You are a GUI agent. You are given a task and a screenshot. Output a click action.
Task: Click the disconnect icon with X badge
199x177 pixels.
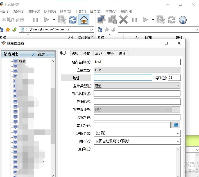[112, 20]
